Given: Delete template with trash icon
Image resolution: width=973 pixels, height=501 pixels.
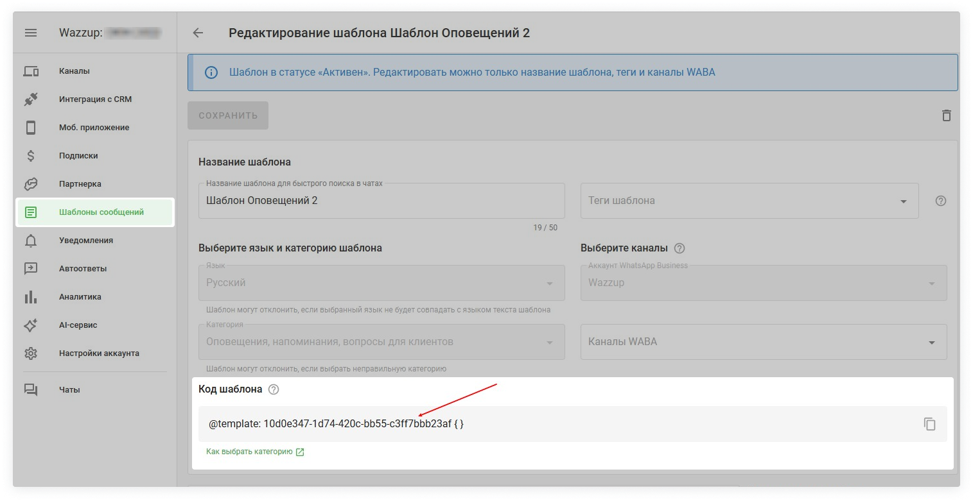Looking at the screenshot, I should [x=946, y=115].
